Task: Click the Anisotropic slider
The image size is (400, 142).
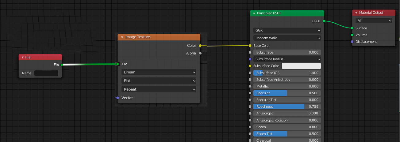Action: pos(287,113)
